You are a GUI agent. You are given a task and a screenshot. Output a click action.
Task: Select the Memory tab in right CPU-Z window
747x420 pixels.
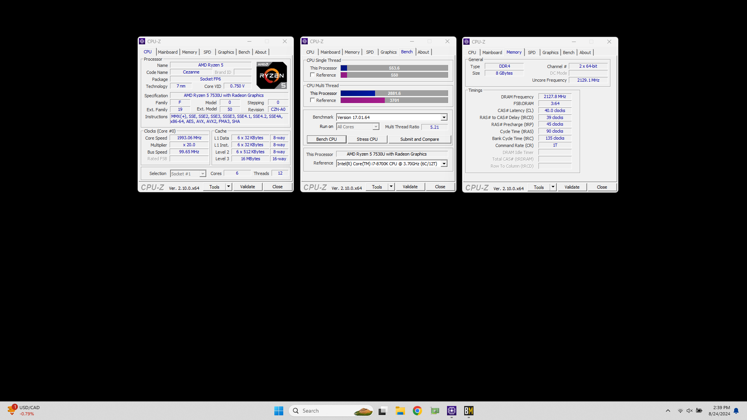(x=514, y=52)
